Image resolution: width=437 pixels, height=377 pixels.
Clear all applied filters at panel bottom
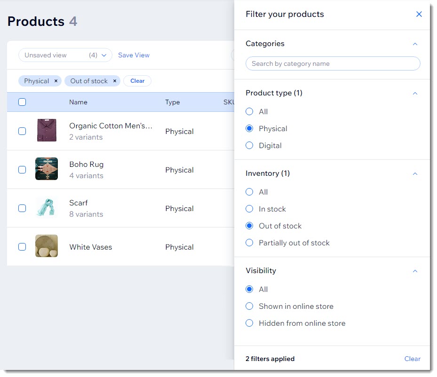click(412, 359)
